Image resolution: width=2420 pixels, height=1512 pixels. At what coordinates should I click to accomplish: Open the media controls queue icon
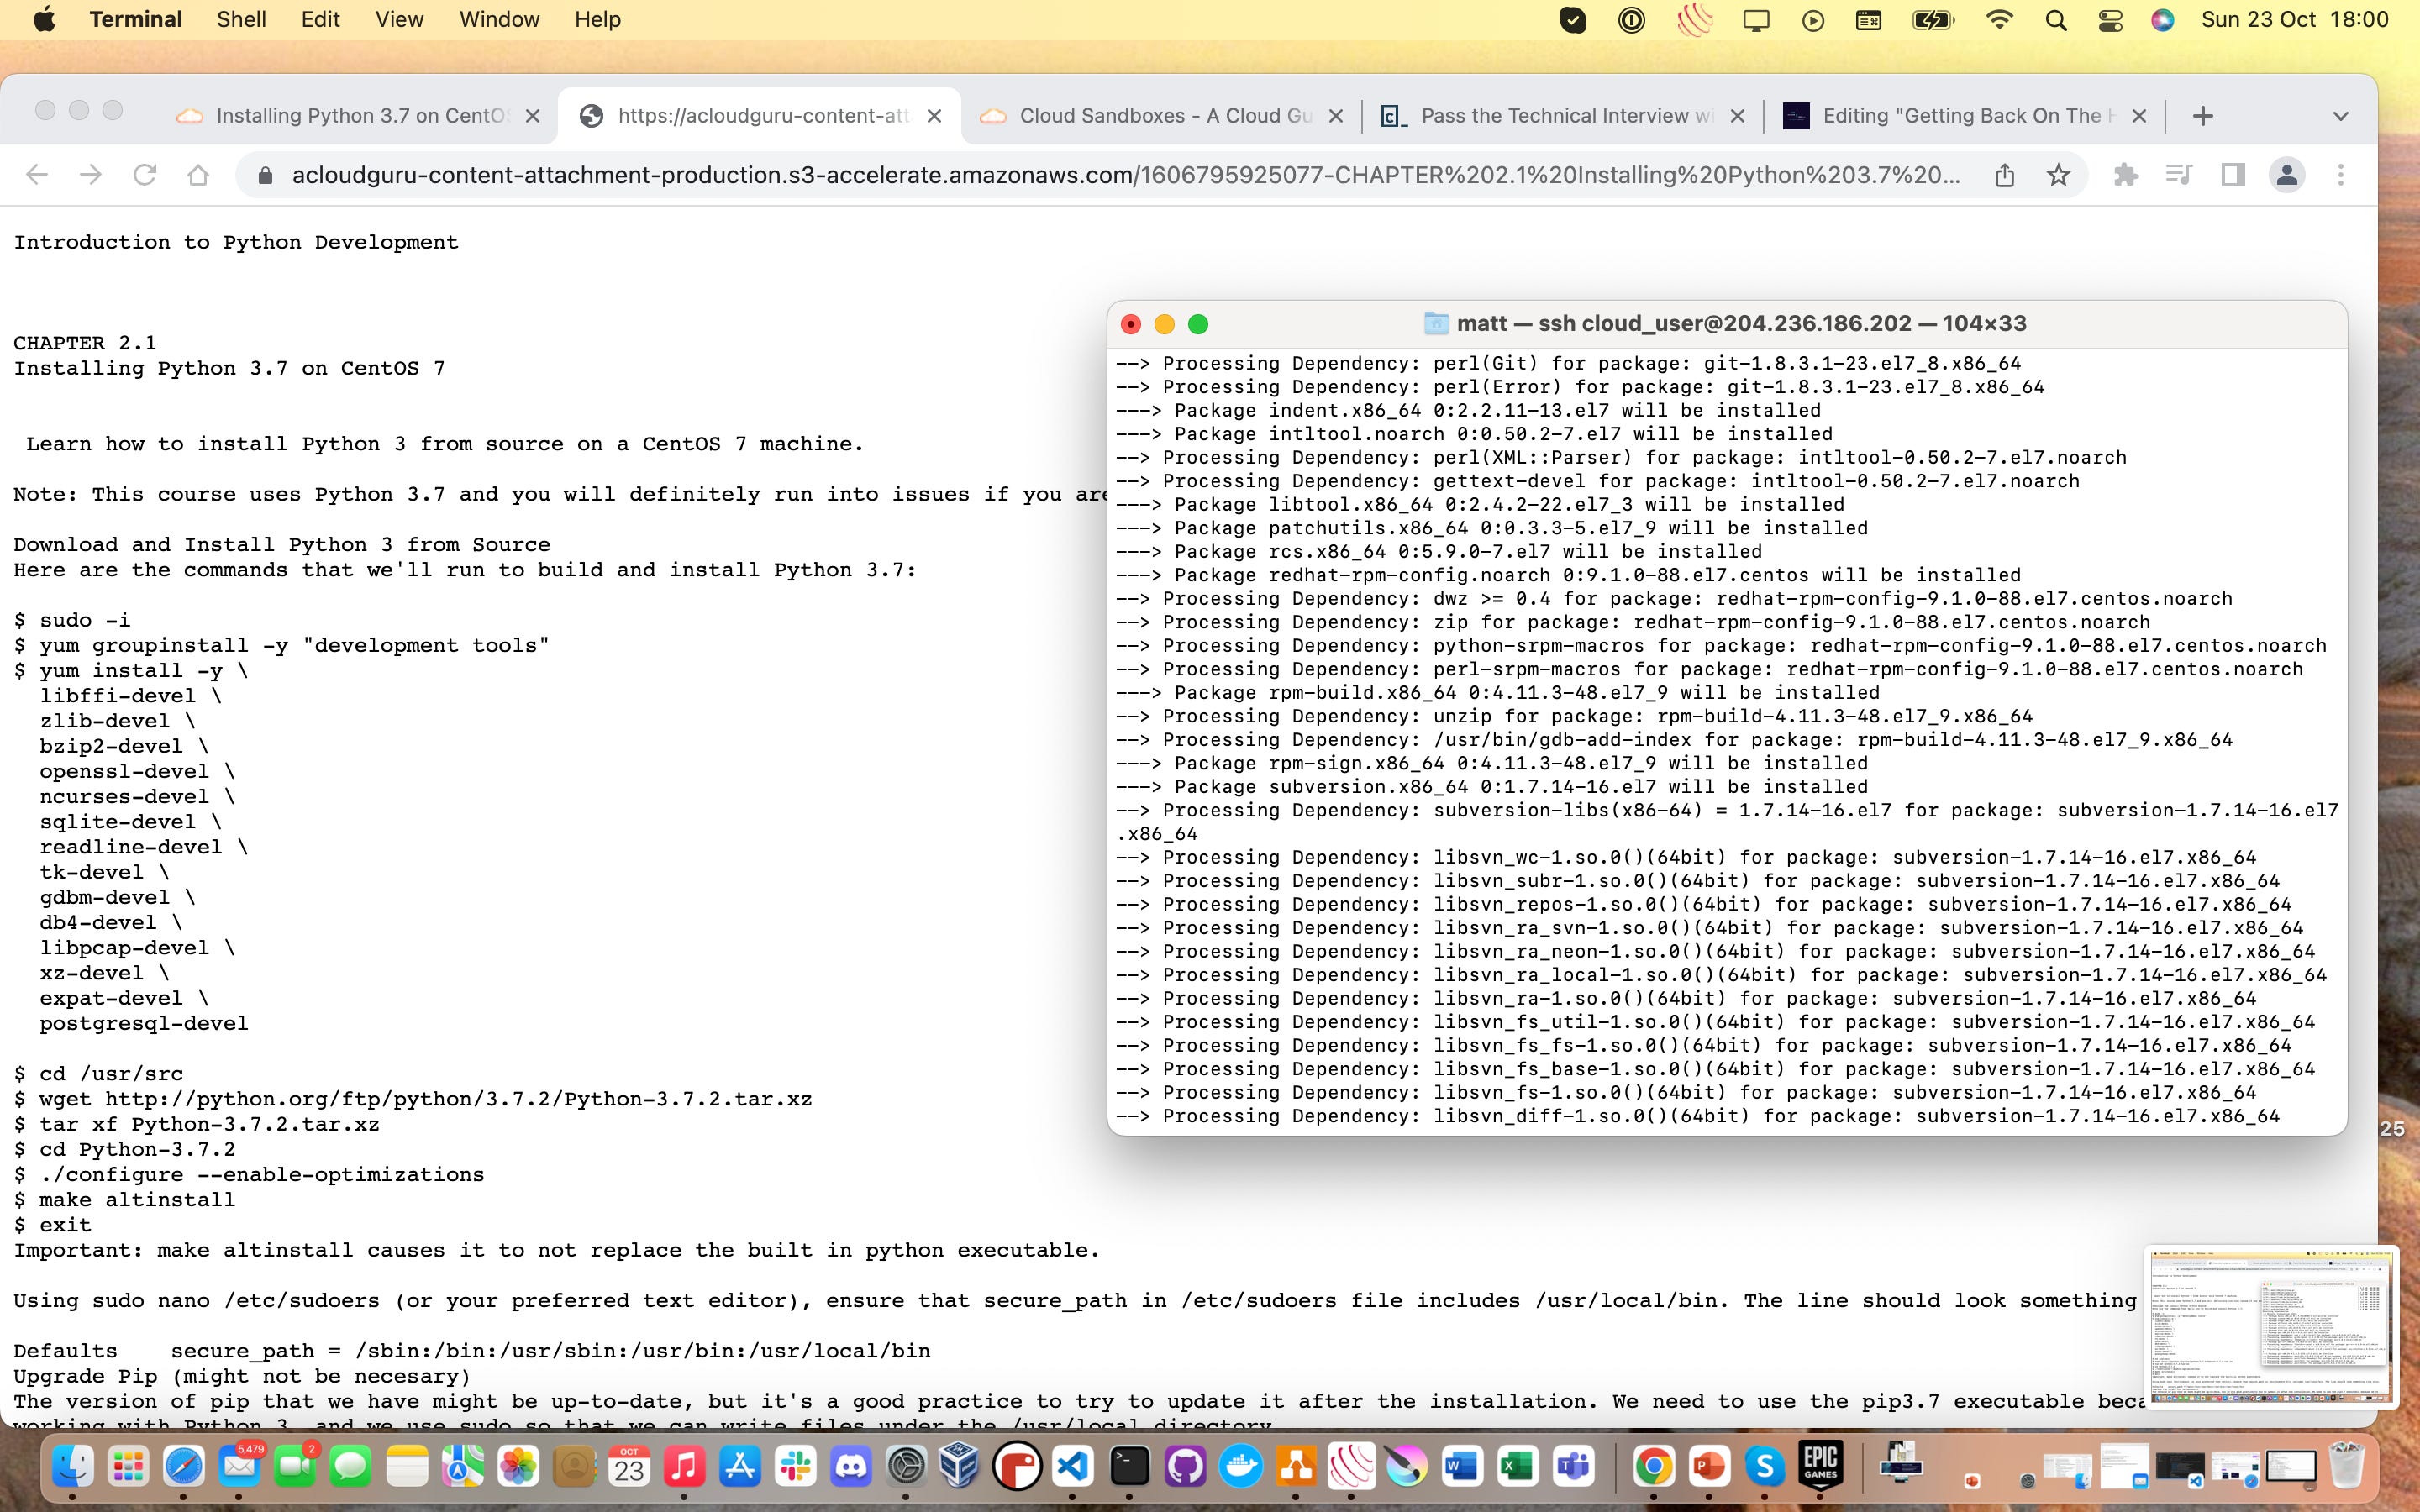2179,175
